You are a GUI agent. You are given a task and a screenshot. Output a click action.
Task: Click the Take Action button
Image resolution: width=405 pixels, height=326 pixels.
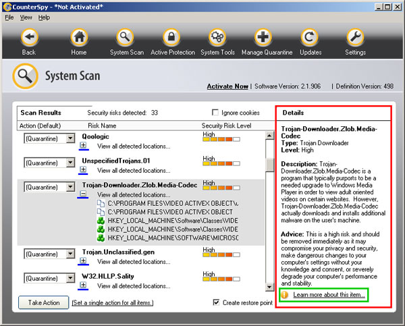pyautogui.click(x=44, y=302)
